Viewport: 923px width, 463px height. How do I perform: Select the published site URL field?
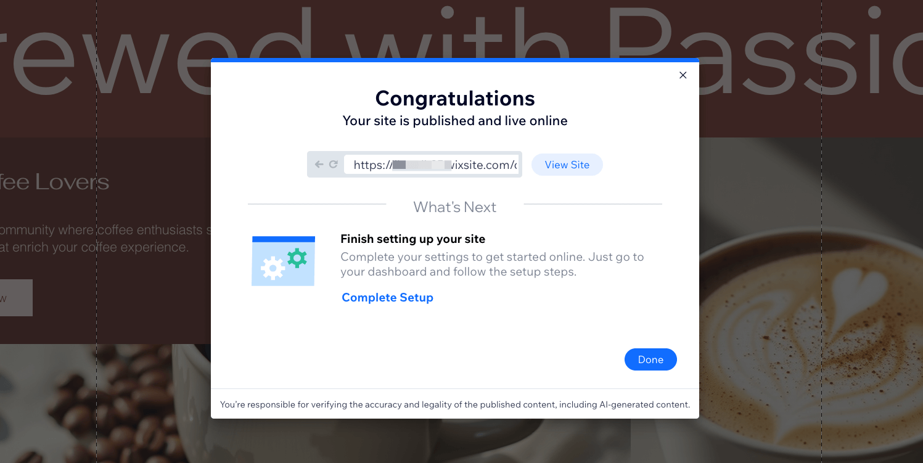click(x=432, y=165)
